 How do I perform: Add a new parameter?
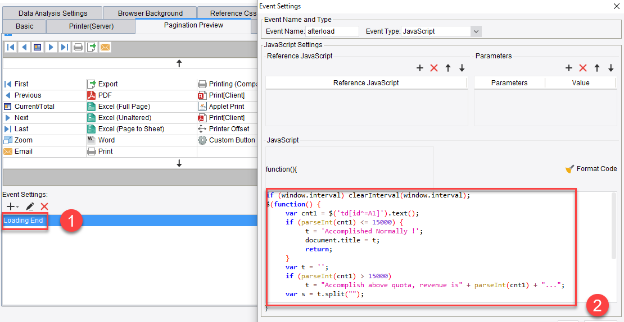pyautogui.click(x=569, y=68)
